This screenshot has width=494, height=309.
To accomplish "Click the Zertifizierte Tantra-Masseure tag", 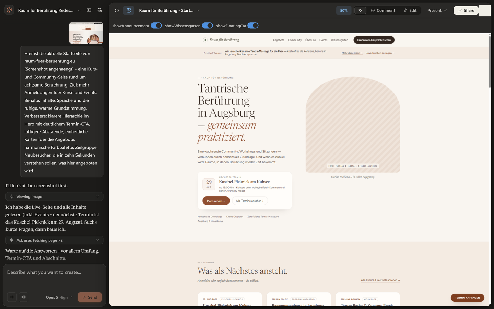I will 263,217.
